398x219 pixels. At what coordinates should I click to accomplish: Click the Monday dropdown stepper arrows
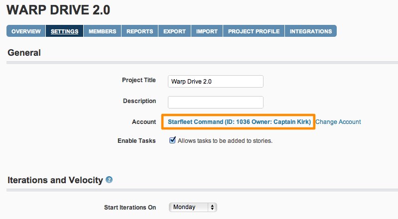(212, 207)
